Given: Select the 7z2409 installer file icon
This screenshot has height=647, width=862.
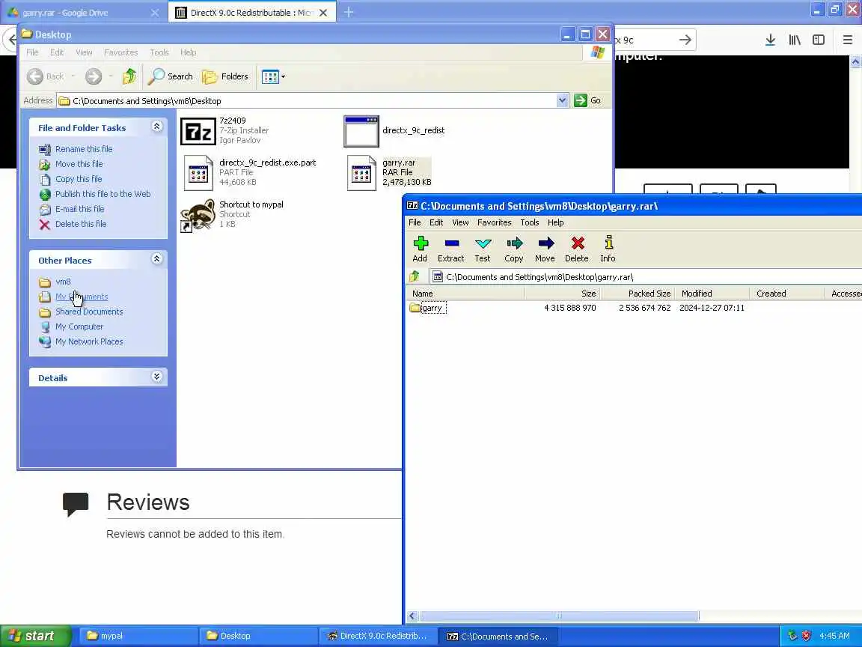Looking at the screenshot, I should point(198,131).
